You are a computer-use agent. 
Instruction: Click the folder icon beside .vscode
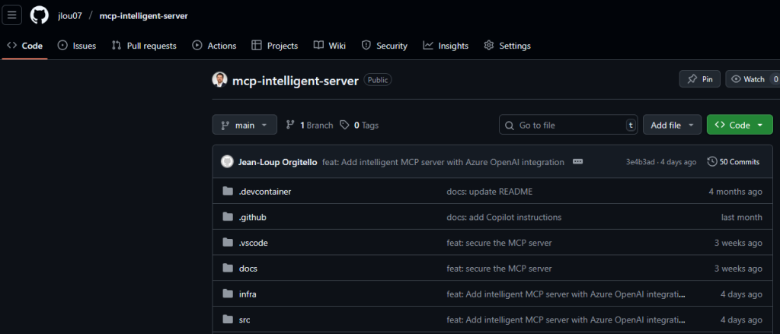click(228, 243)
